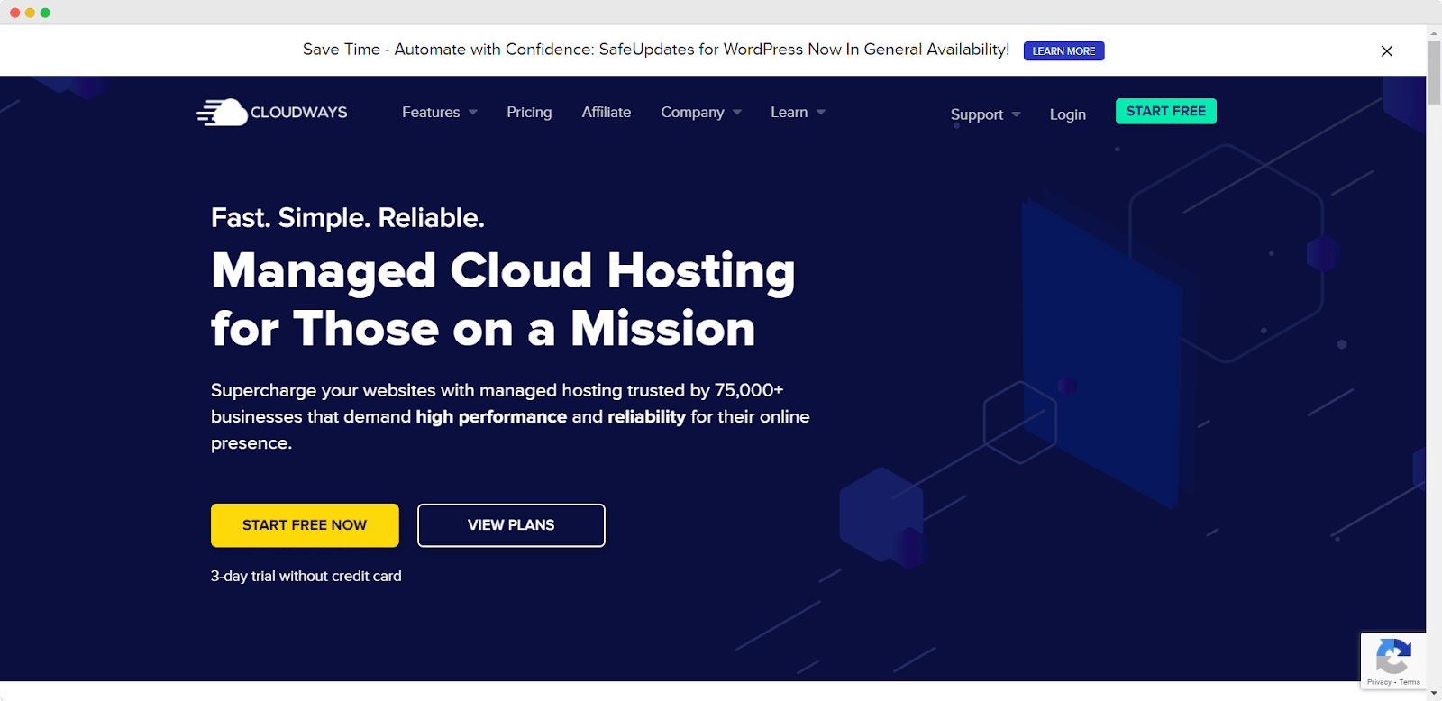
Task: Click the "high performance" bold text
Action: coord(491,416)
